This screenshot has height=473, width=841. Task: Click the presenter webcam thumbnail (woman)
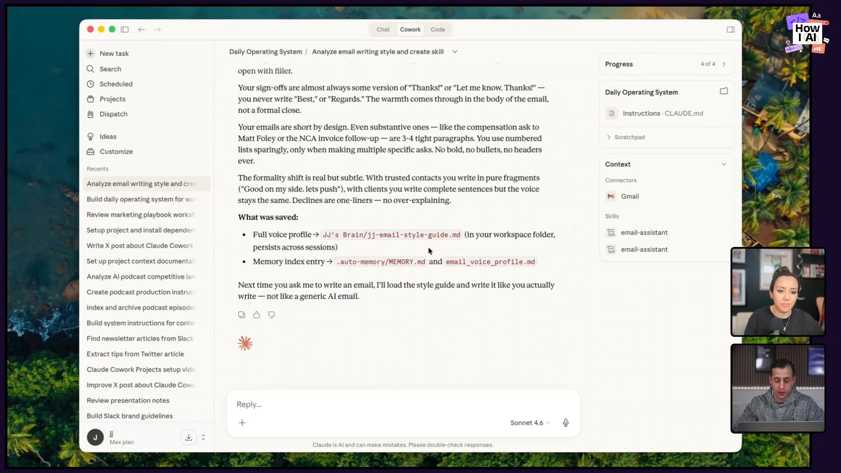pos(778,292)
